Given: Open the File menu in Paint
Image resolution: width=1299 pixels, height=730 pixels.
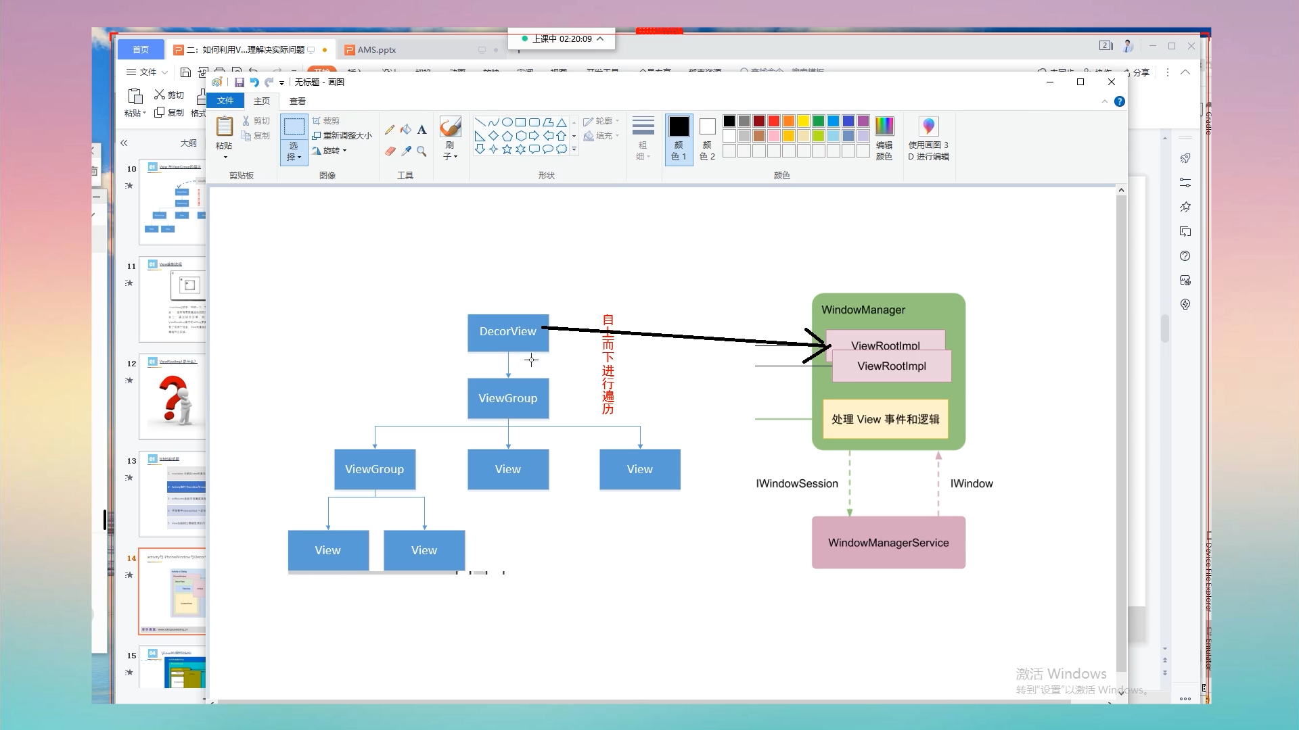Looking at the screenshot, I should coord(225,101).
